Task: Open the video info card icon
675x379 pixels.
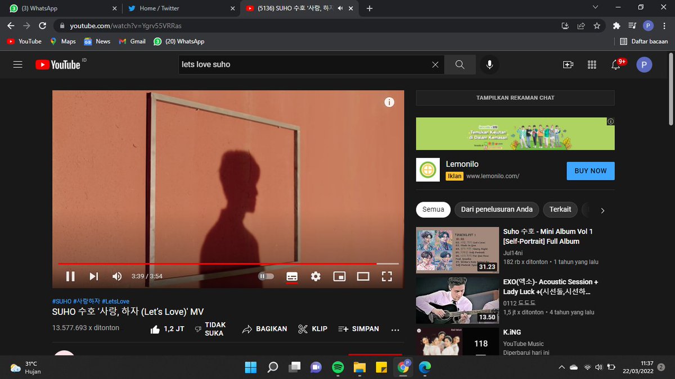Action: 389,102
